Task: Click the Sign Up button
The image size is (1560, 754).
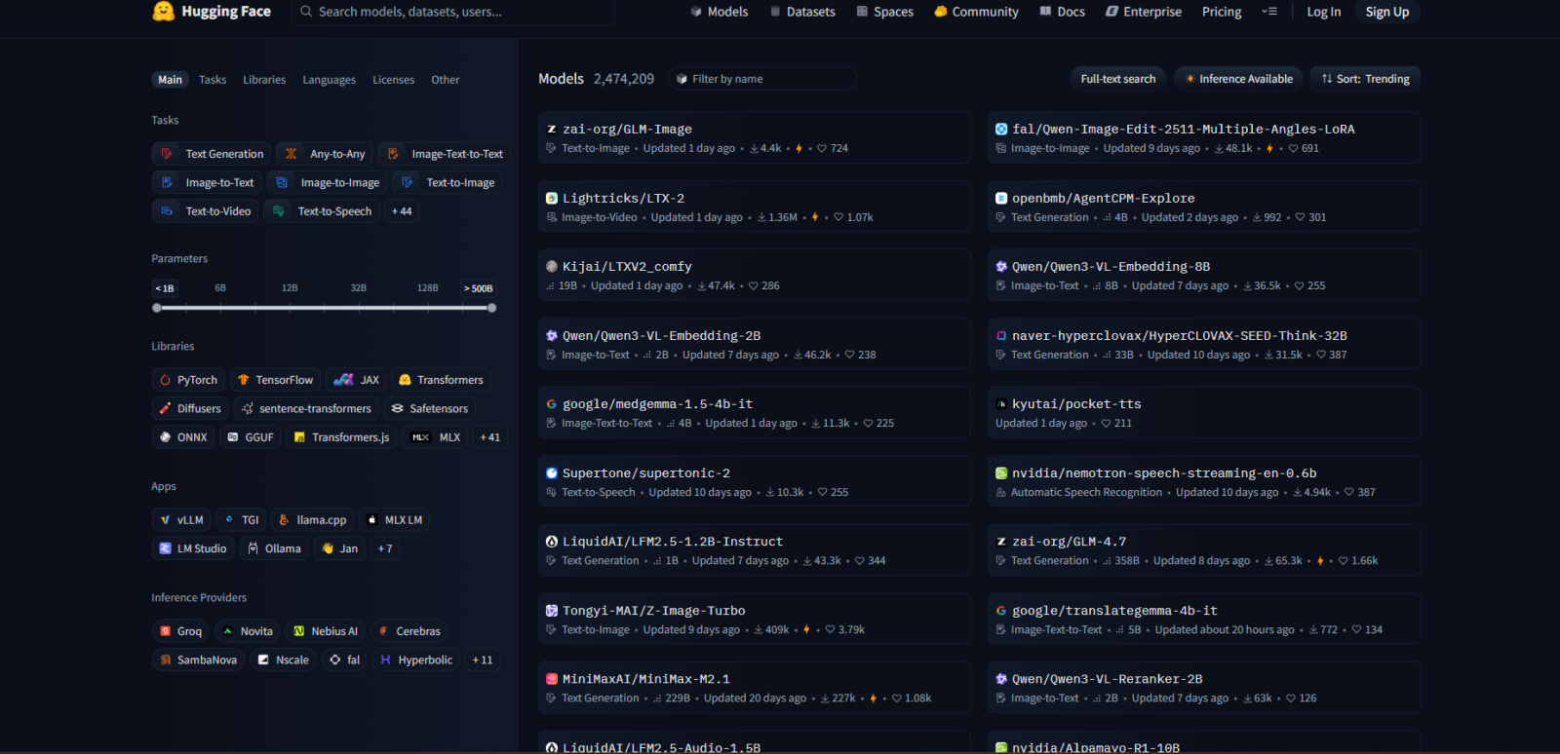Action: pyautogui.click(x=1386, y=12)
